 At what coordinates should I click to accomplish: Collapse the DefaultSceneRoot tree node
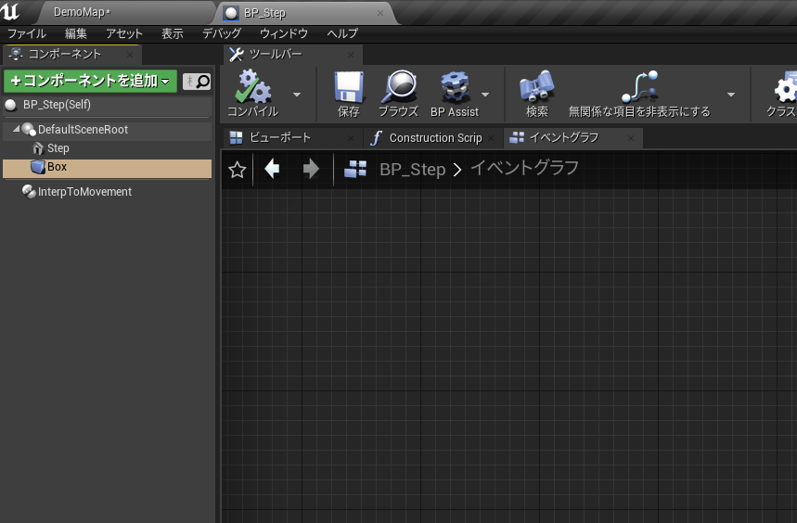(x=17, y=129)
